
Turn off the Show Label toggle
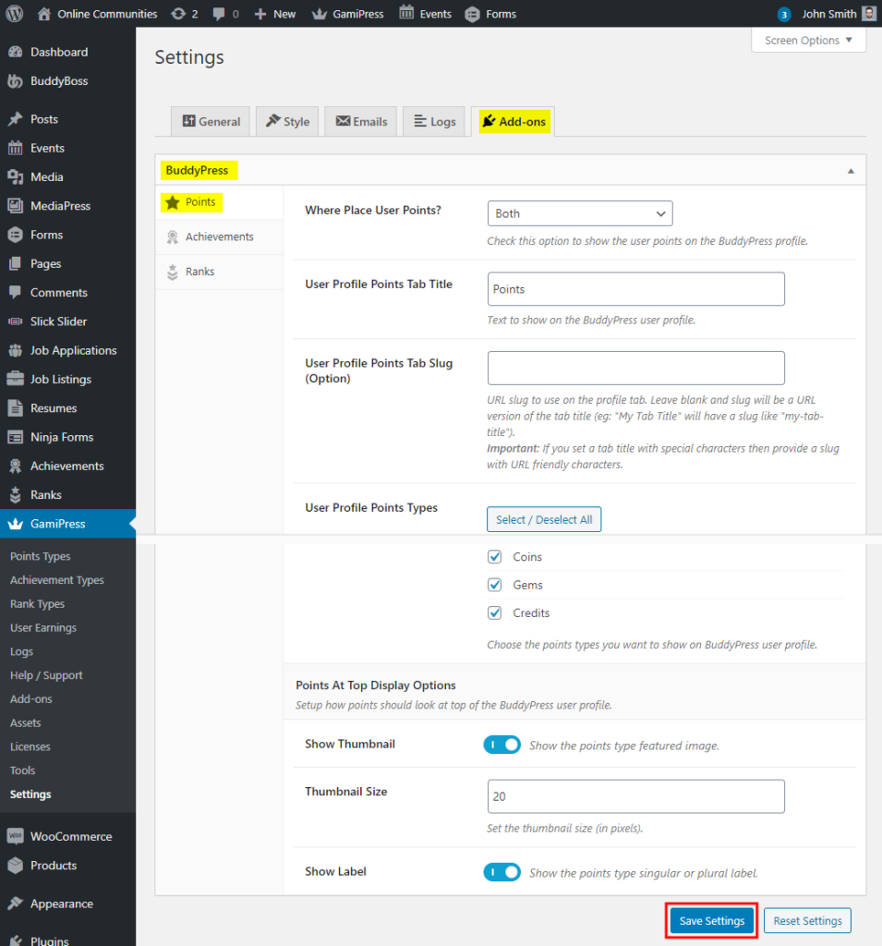pos(501,871)
